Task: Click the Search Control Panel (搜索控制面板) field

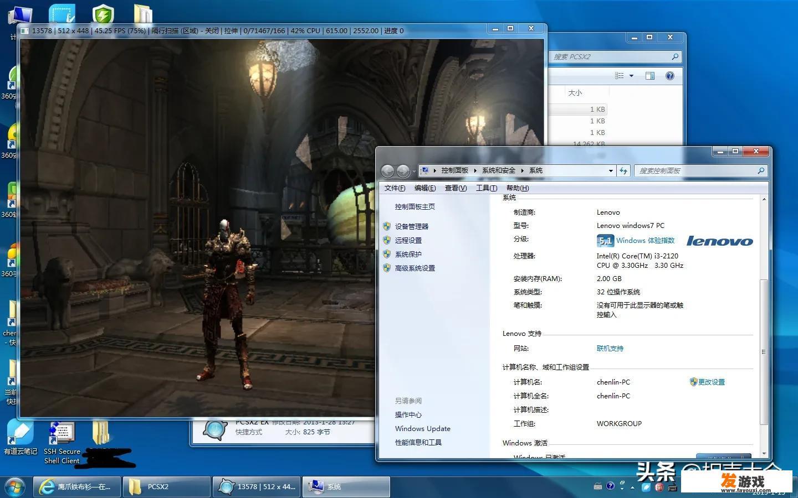Action: pyautogui.click(x=701, y=171)
